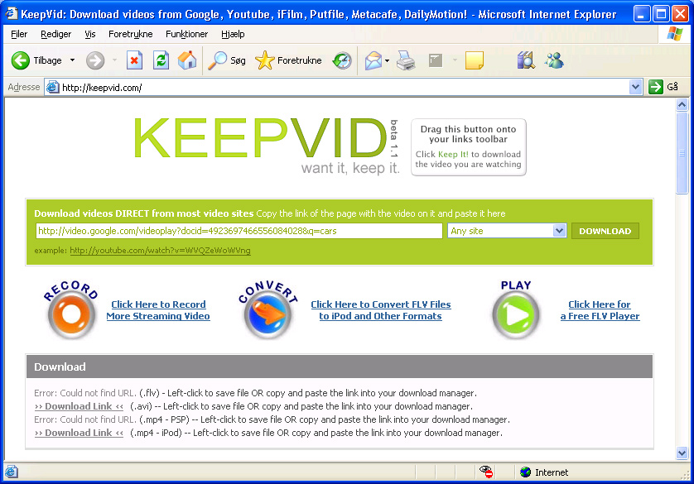Click the 'want it, keep it.' tagline
This screenshot has height=484, width=694.
pos(350,169)
